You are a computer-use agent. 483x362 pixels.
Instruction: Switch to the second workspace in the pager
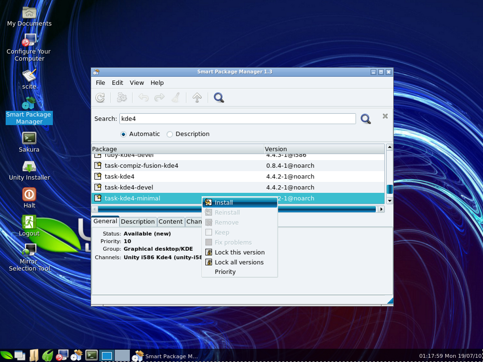(x=122, y=355)
